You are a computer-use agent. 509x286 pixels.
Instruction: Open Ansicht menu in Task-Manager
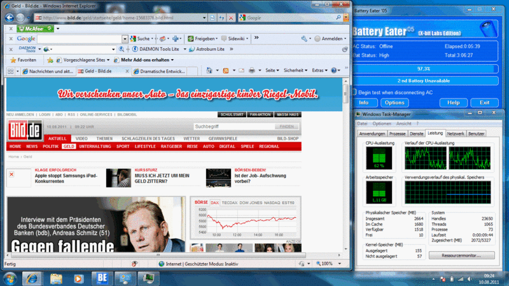(403, 123)
